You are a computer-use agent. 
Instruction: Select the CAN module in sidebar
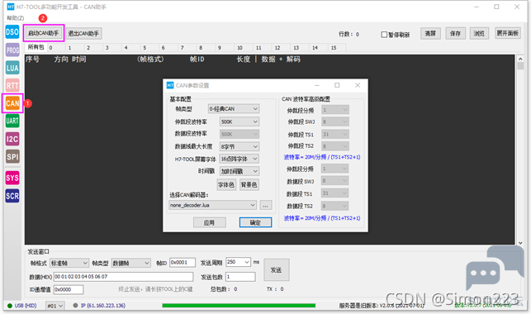[12, 103]
